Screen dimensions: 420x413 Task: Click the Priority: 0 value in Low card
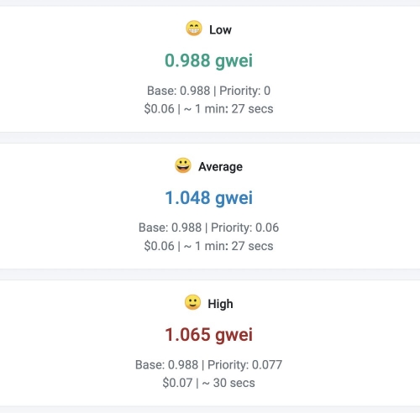[x=245, y=91]
